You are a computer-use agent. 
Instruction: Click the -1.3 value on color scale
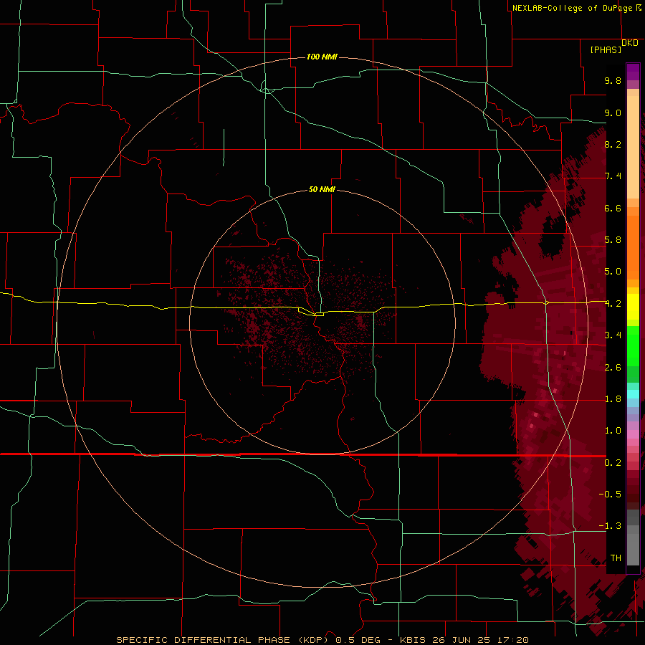pyautogui.click(x=610, y=526)
